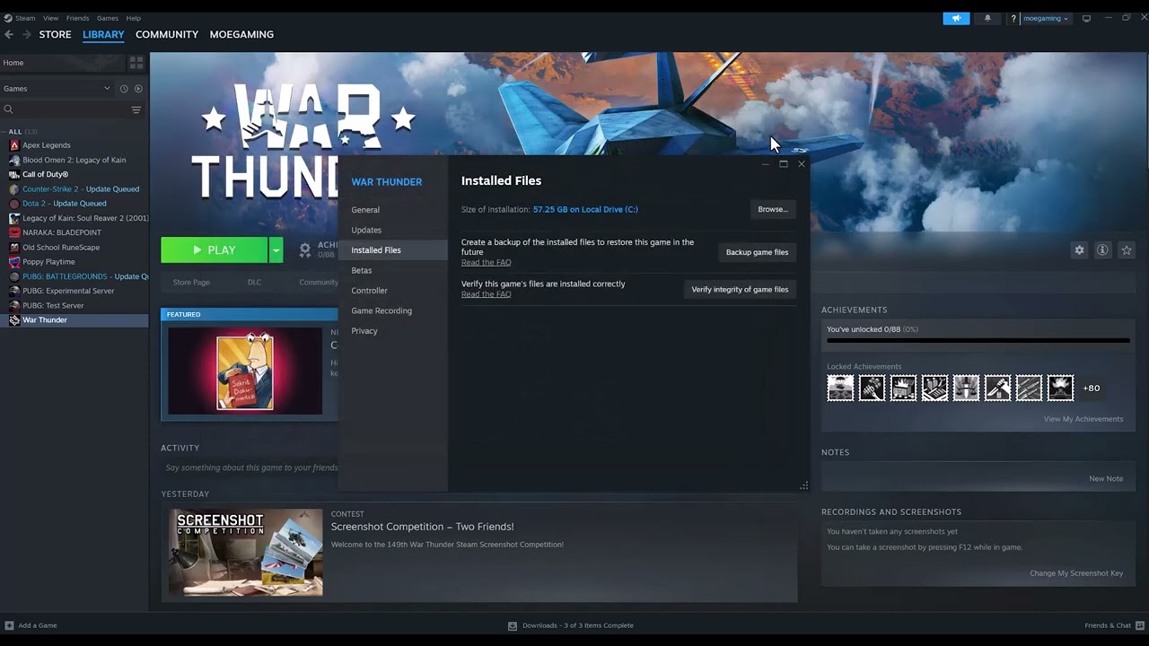Click Backup game files button
This screenshot has width=1149, height=646.
pyautogui.click(x=757, y=252)
